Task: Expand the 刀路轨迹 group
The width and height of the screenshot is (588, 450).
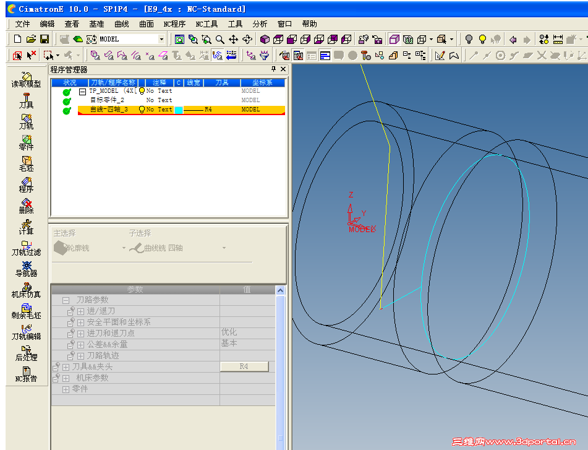Action: pos(80,356)
